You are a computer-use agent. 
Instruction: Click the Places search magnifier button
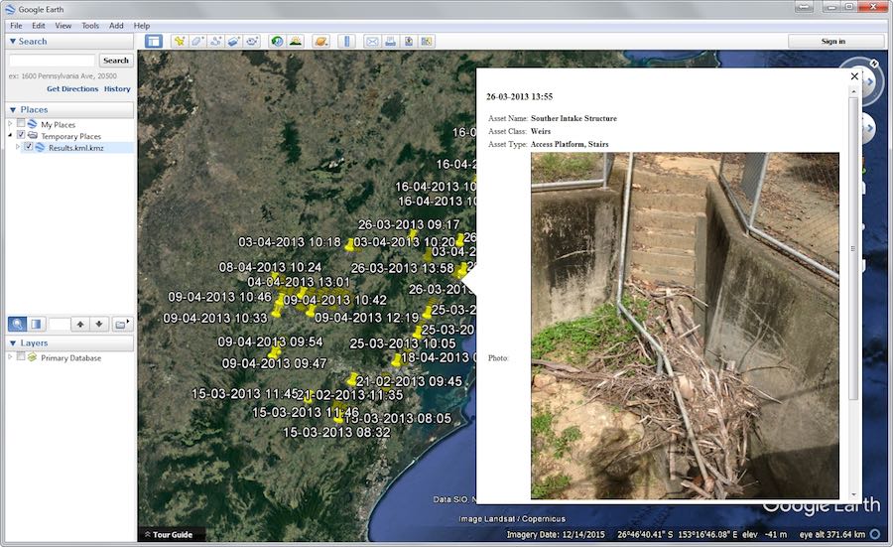[17, 325]
